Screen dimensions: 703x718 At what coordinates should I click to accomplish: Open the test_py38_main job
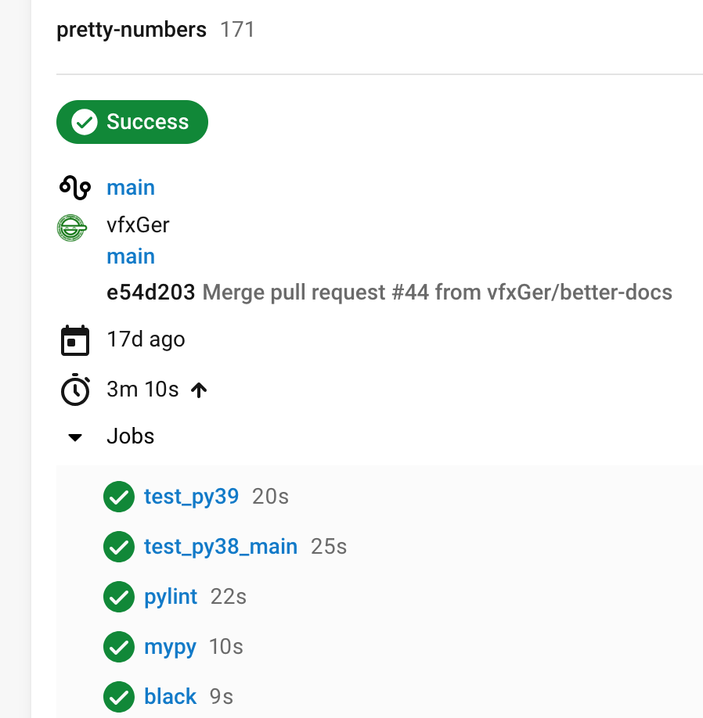coord(221,547)
